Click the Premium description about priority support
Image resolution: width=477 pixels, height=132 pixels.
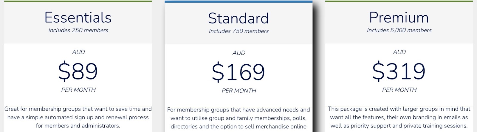(399, 117)
